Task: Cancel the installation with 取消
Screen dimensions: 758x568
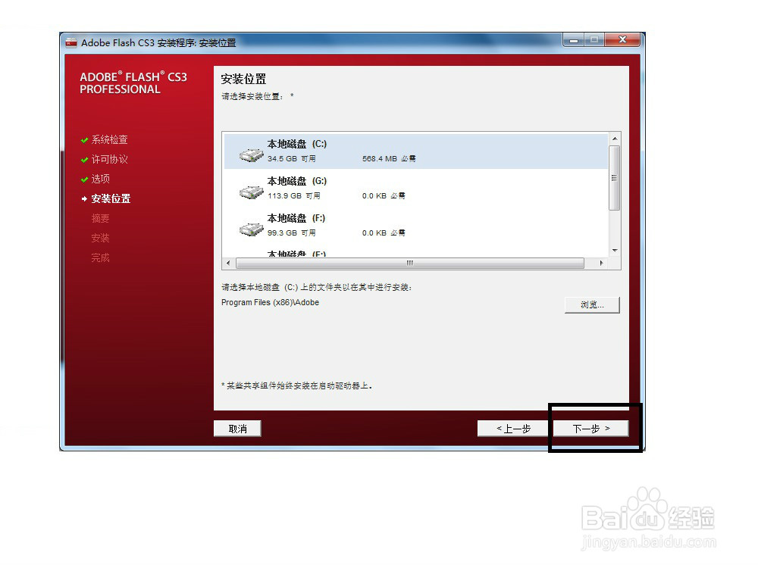Action: 237,429
